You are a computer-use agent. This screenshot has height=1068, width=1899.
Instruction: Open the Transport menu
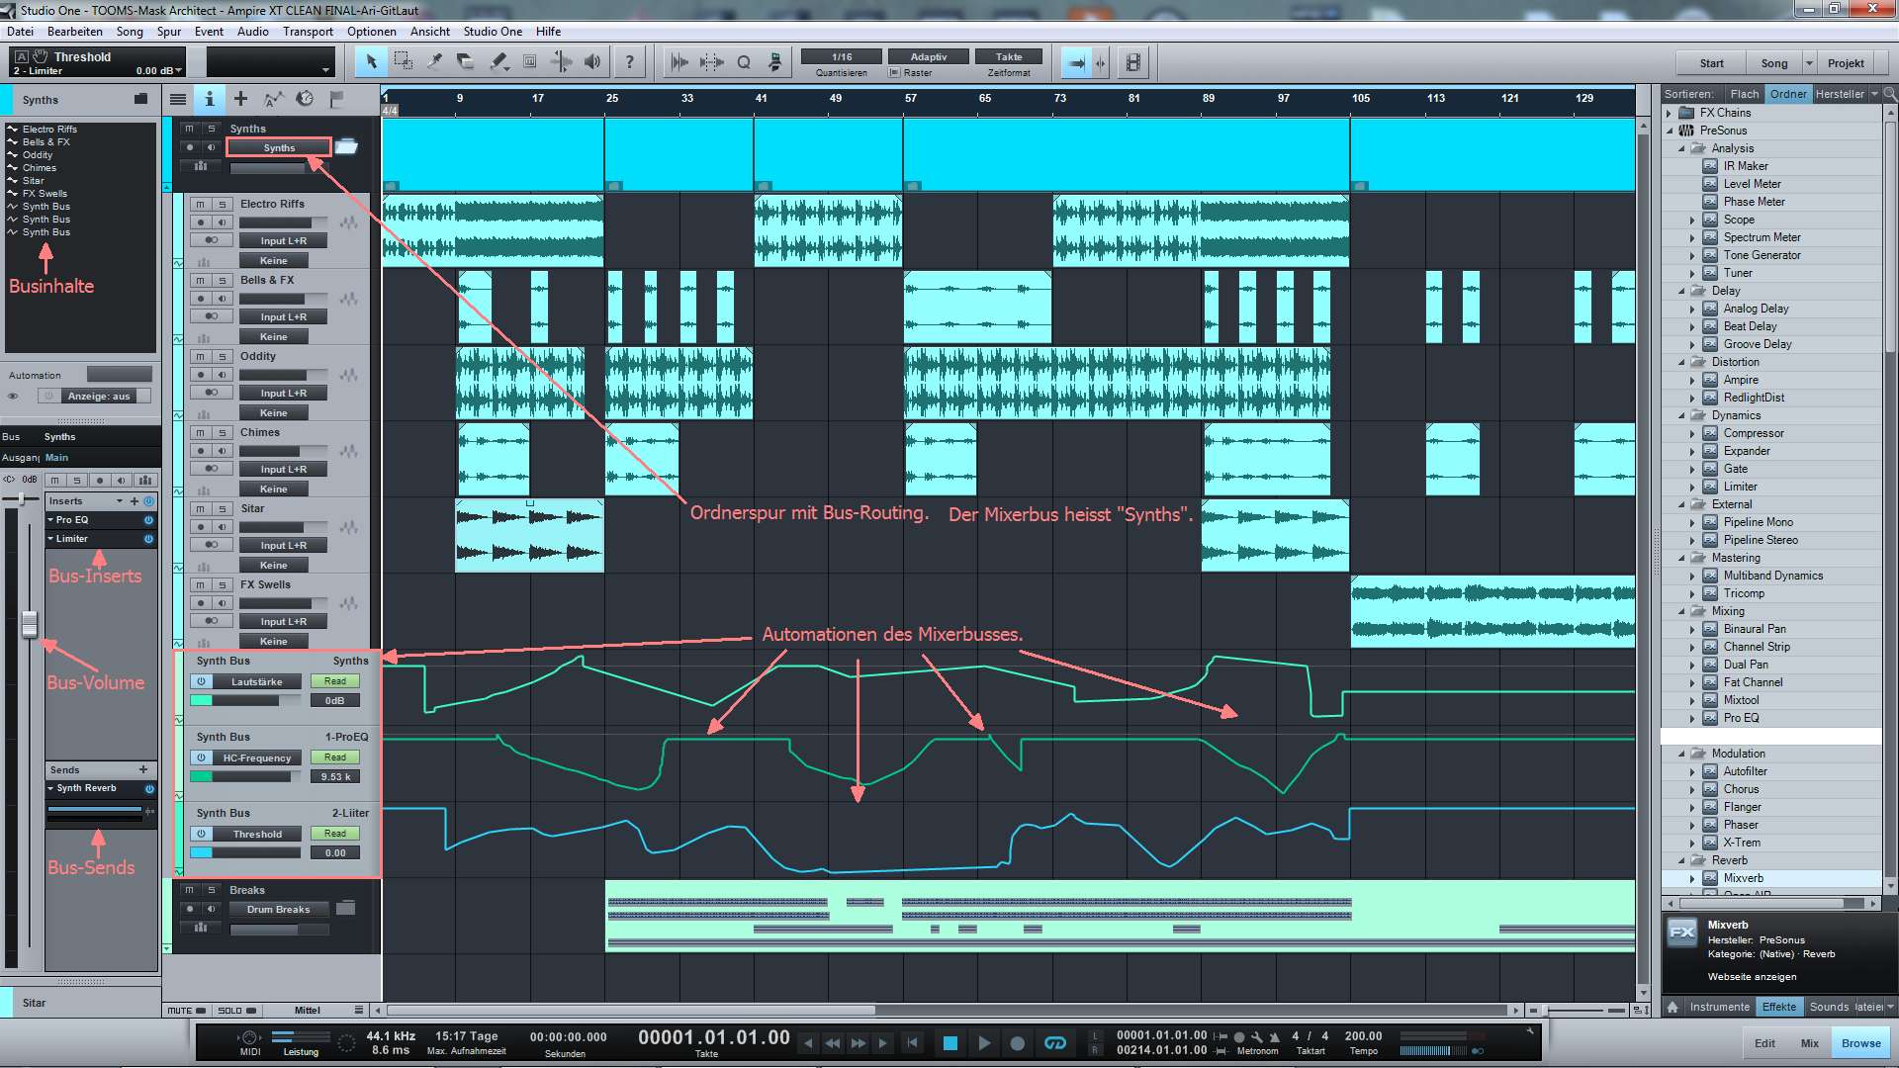(x=308, y=32)
